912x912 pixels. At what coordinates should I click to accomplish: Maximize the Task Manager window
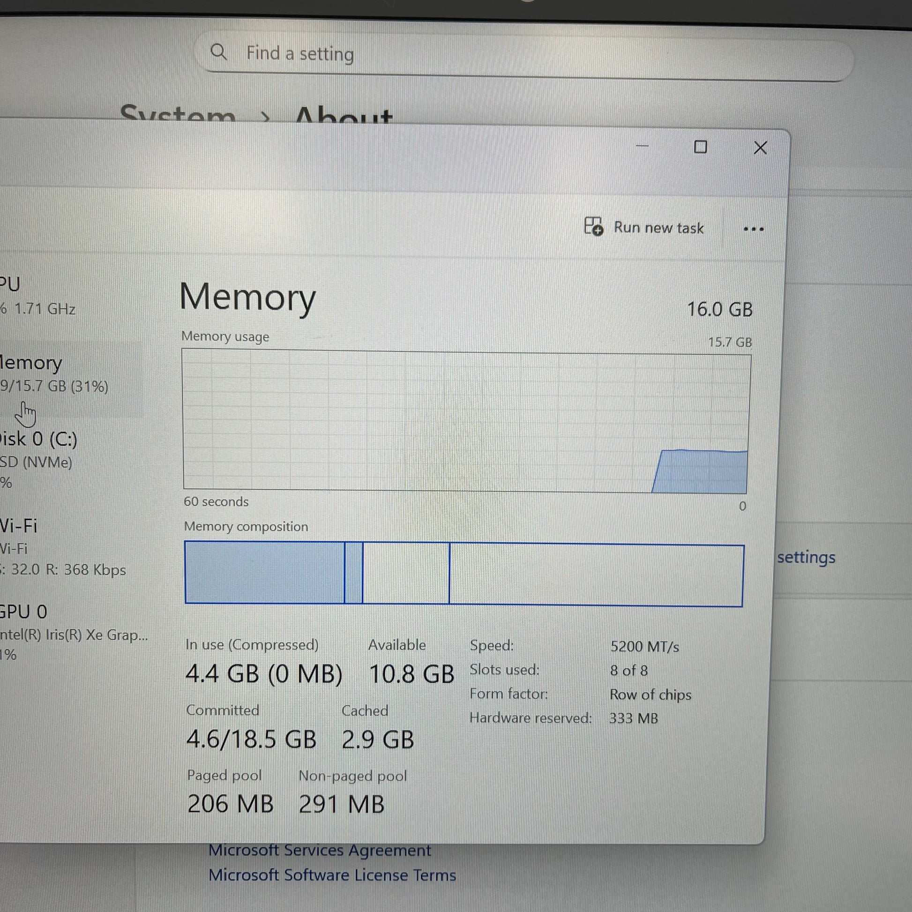click(x=700, y=147)
